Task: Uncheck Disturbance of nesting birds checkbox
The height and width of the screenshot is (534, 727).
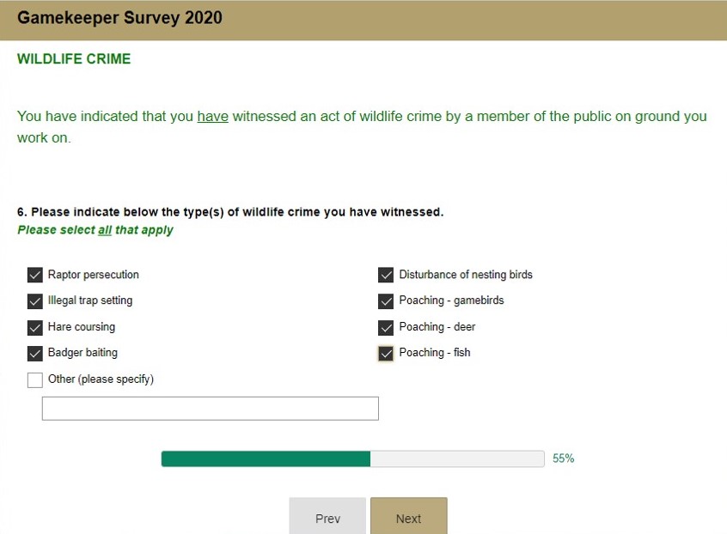Action: pos(386,275)
